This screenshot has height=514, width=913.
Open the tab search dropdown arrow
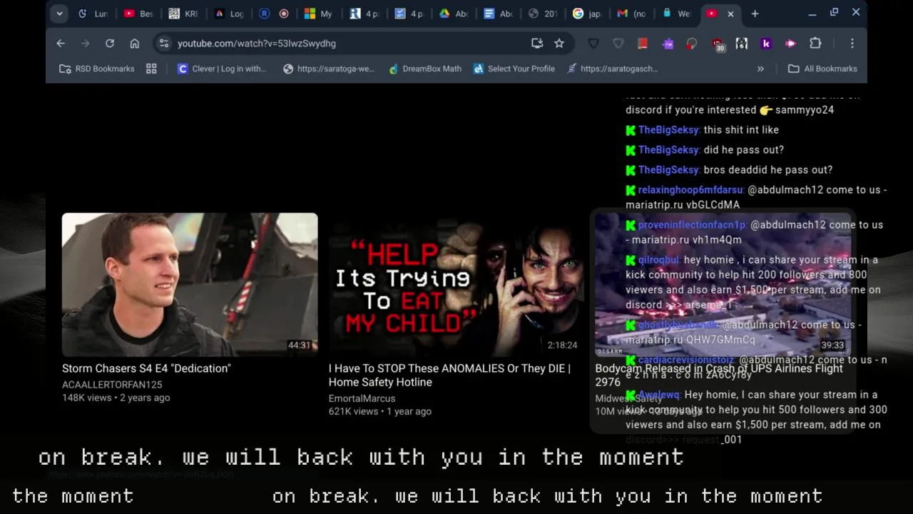(x=59, y=13)
